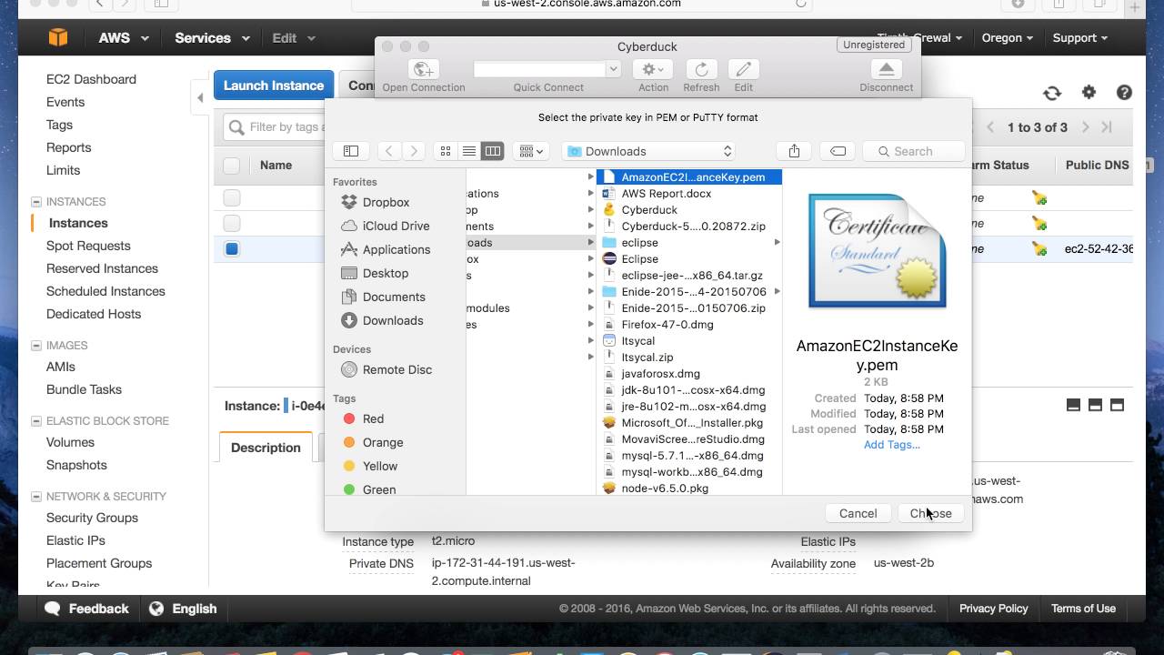The height and width of the screenshot is (655, 1164).
Task: Click the Cyberduck Open Connection icon
Action: (x=423, y=69)
